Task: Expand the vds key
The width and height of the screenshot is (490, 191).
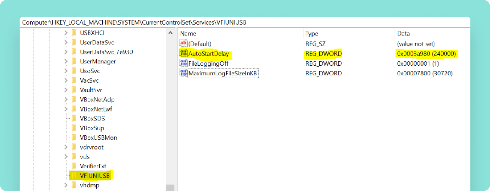Action: (66, 157)
